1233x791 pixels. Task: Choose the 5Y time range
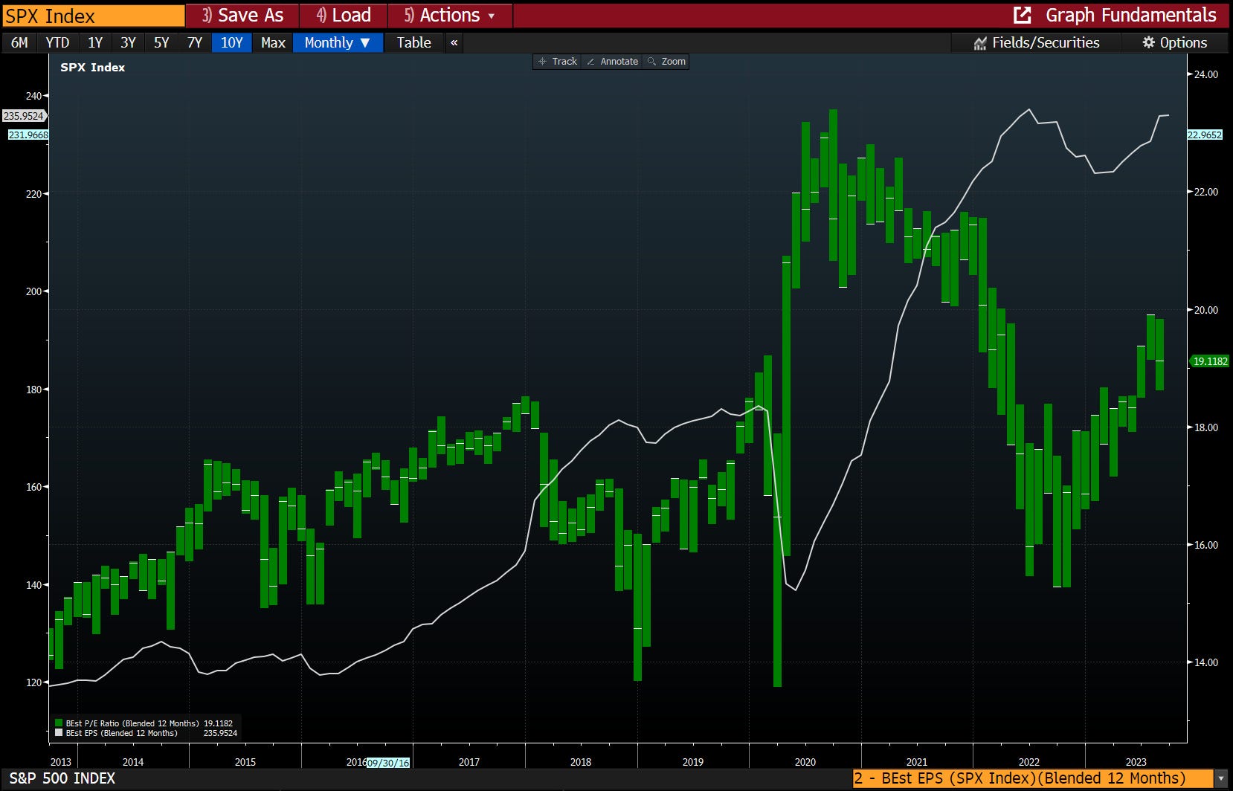click(x=161, y=42)
